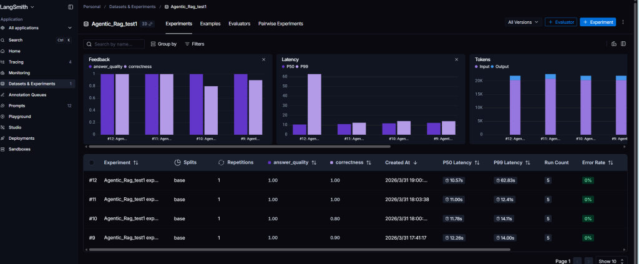The image size is (639, 264).
Task: Copy the dataset ID badge
Action: click(x=147, y=24)
